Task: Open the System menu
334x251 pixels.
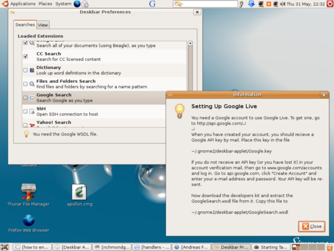Action: click(x=63, y=4)
